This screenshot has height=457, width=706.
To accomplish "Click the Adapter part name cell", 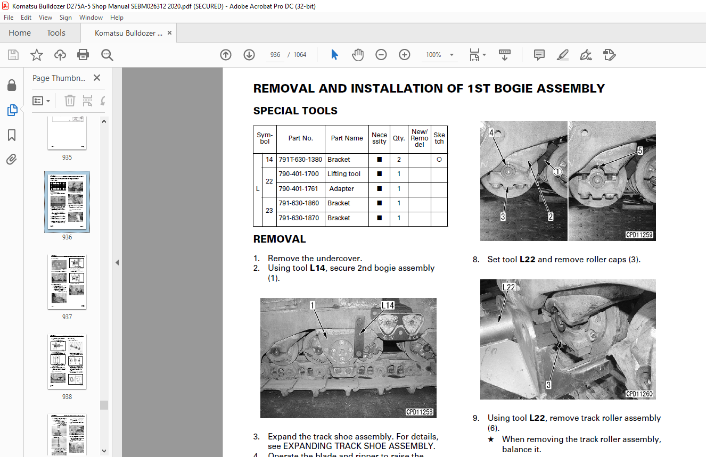I will coord(346,189).
